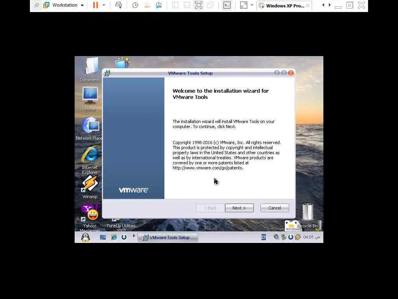Click the disabled Back button
Viewport: 398px width, 299px height.
(x=210, y=208)
